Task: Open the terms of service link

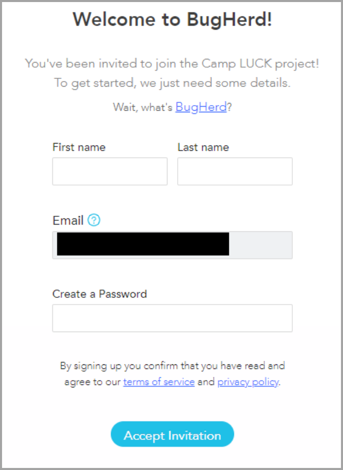Action: coord(159,382)
